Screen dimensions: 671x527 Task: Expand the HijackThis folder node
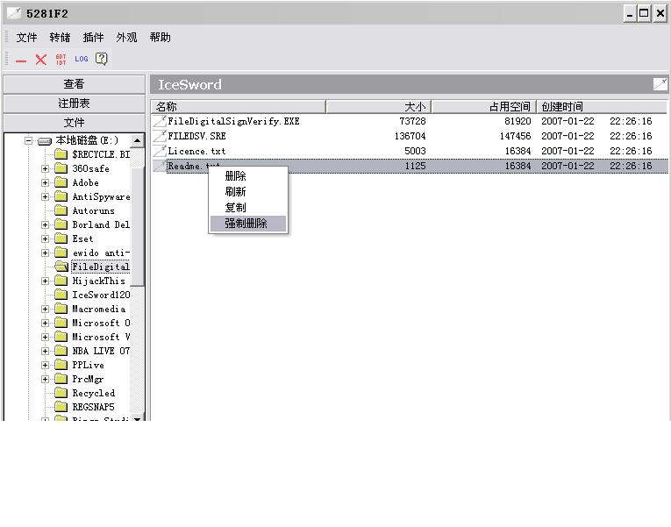(45, 281)
